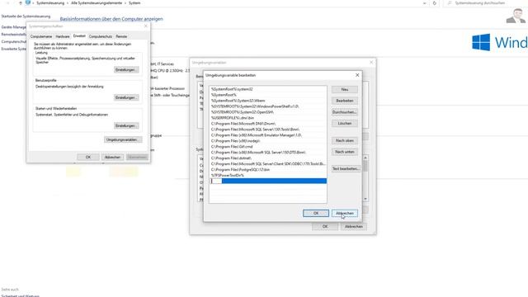Open Einstellungen for Leistung
The height and width of the screenshot is (297, 528).
[126, 69]
